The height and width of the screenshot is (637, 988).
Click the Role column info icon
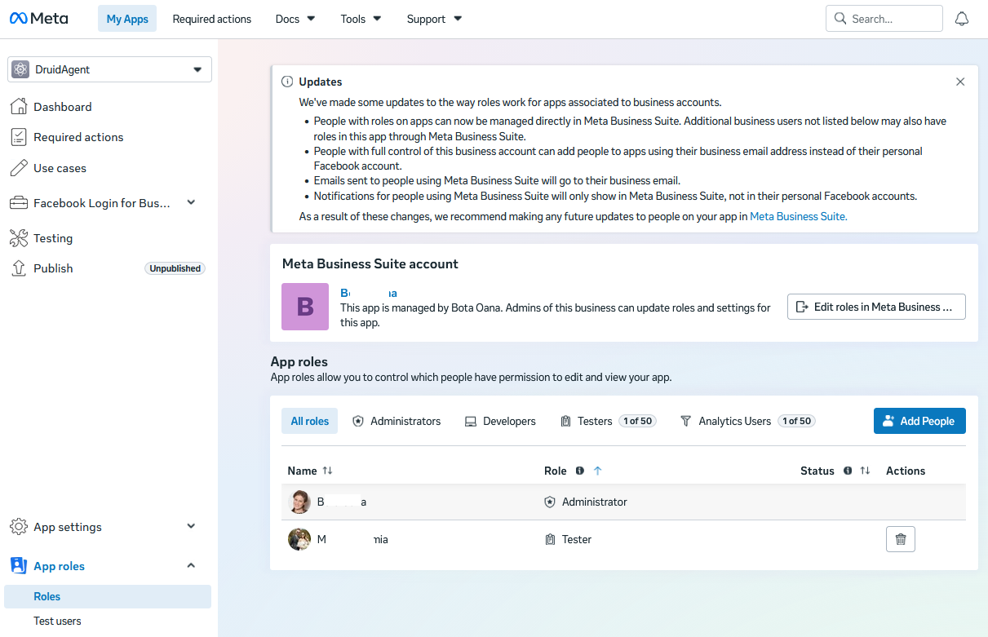[580, 471]
